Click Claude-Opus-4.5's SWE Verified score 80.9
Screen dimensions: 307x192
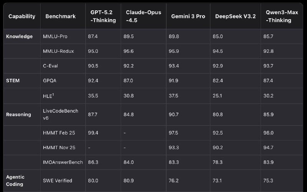132,181
